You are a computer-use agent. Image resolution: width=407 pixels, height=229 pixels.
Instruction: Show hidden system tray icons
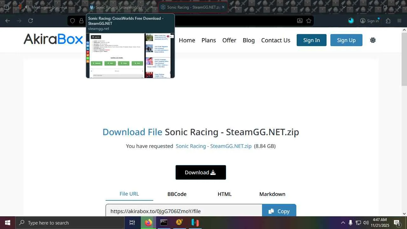tap(343, 223)
